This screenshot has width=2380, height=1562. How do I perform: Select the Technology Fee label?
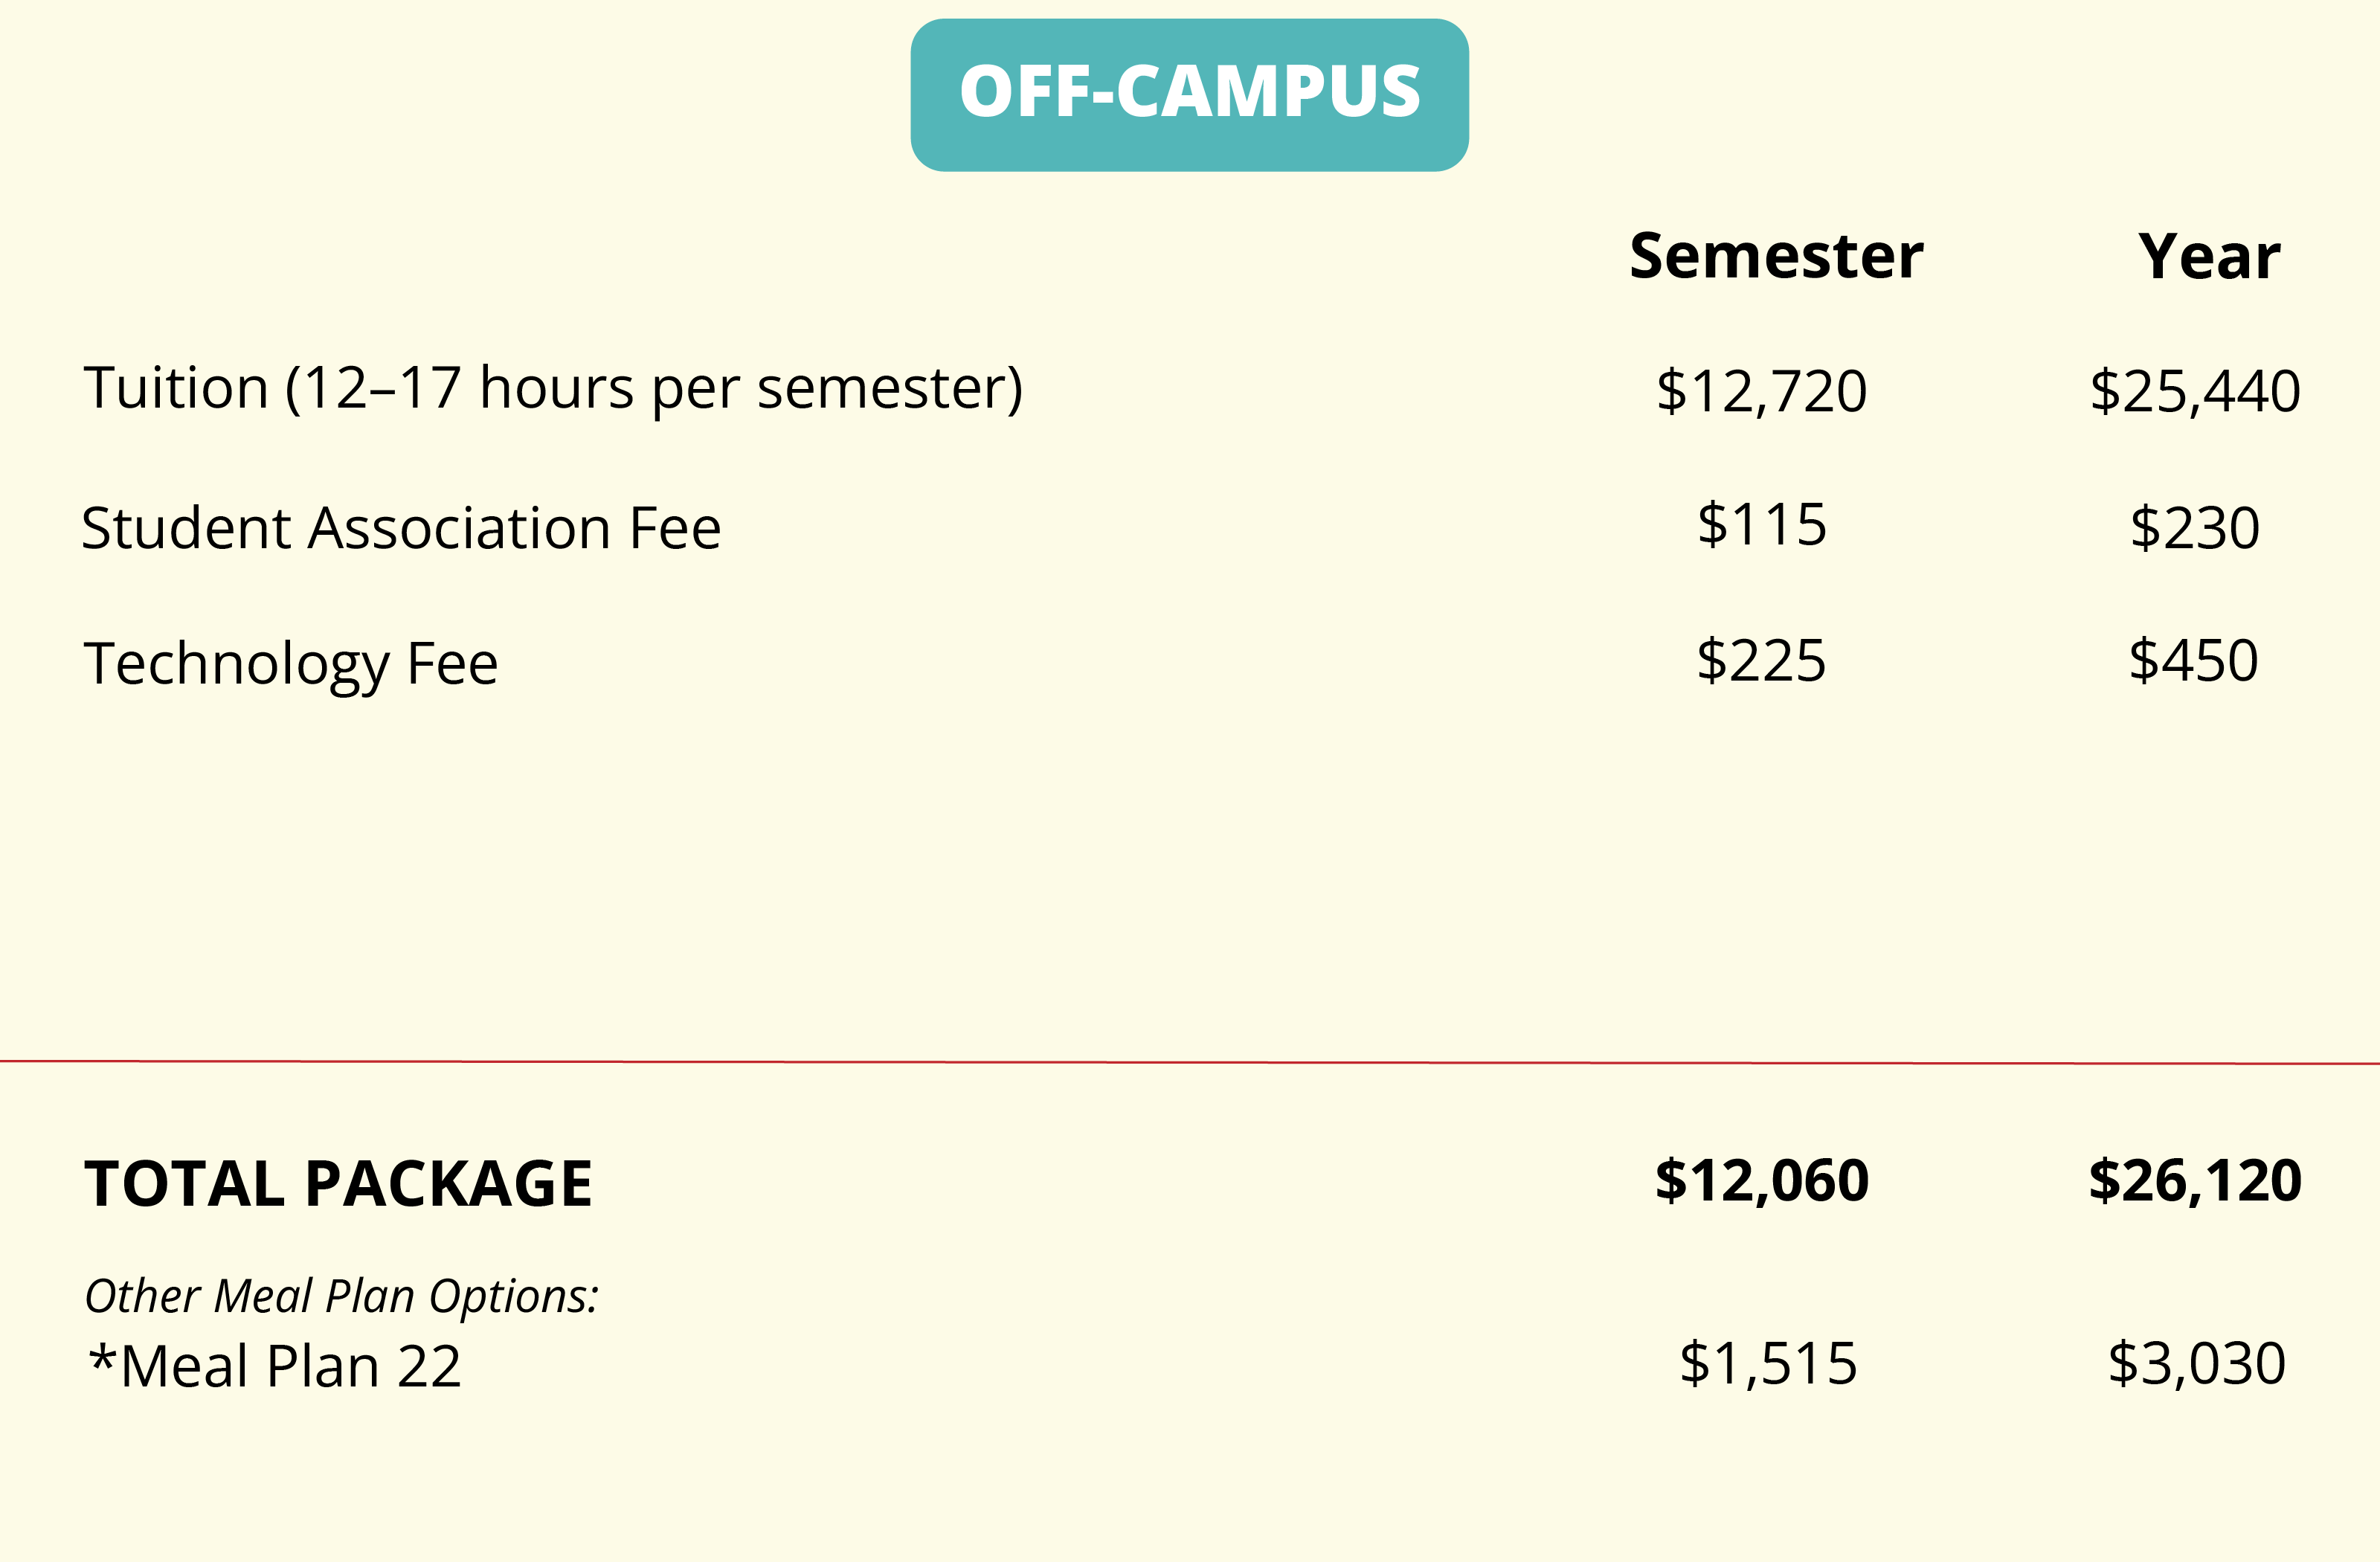click(x=290, y=665)
